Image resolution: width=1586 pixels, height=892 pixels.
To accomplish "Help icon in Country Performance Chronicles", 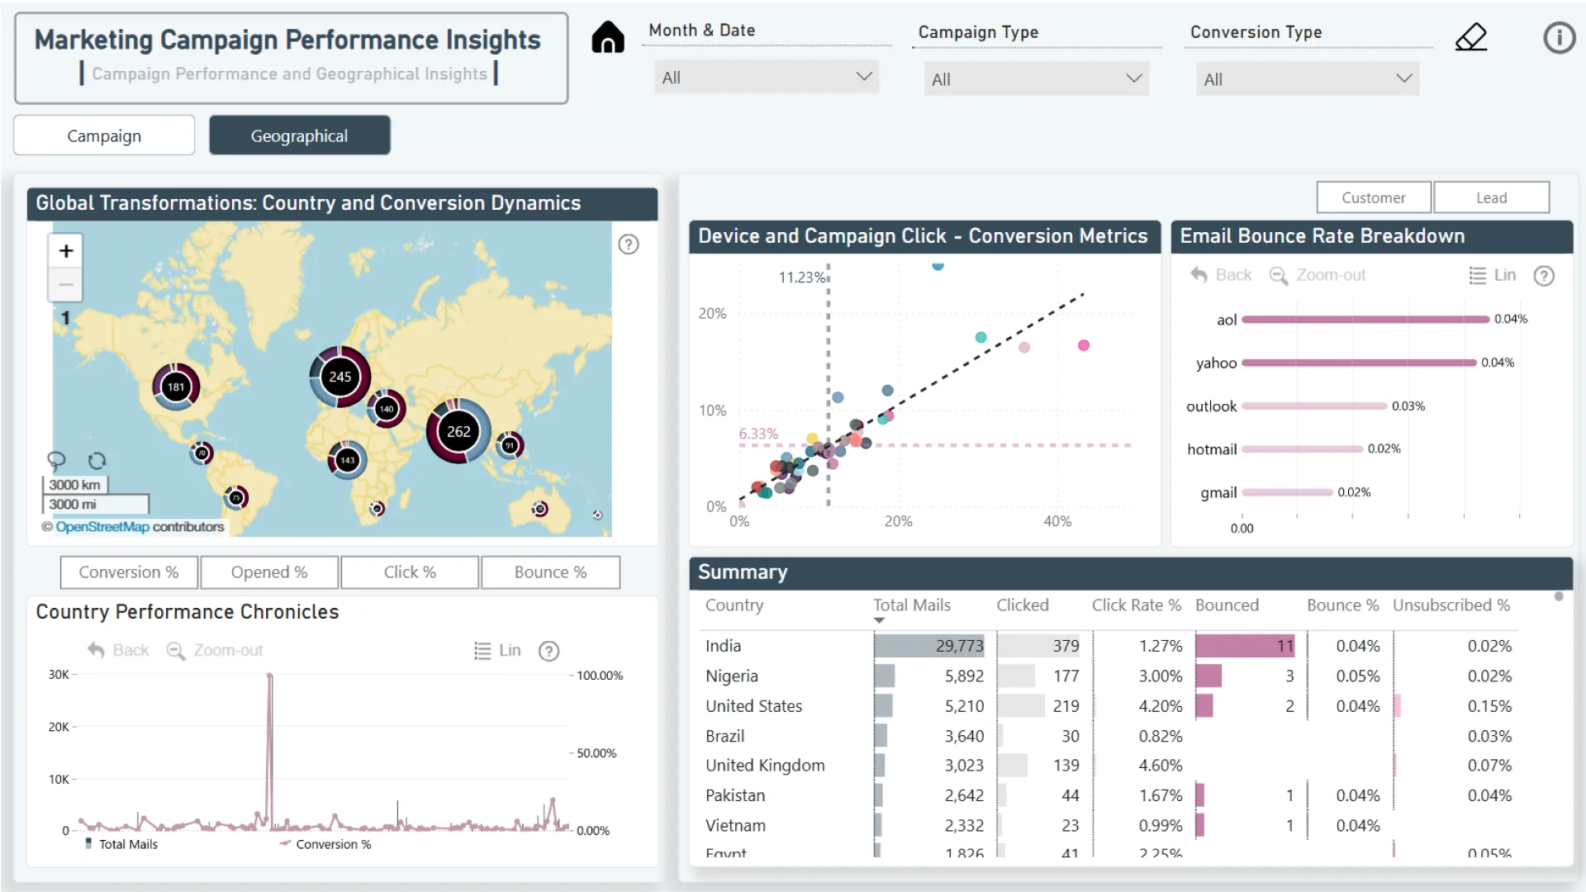I will click(x=548, y=652).
